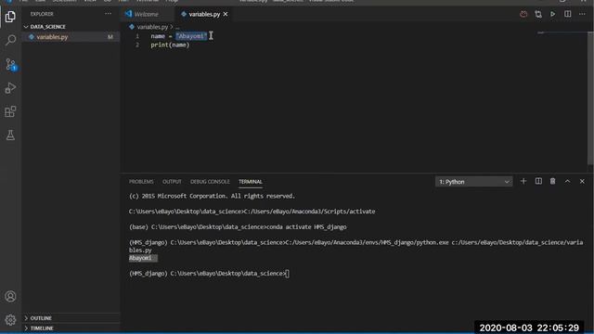Open the Testing flask view

[10, 135]
